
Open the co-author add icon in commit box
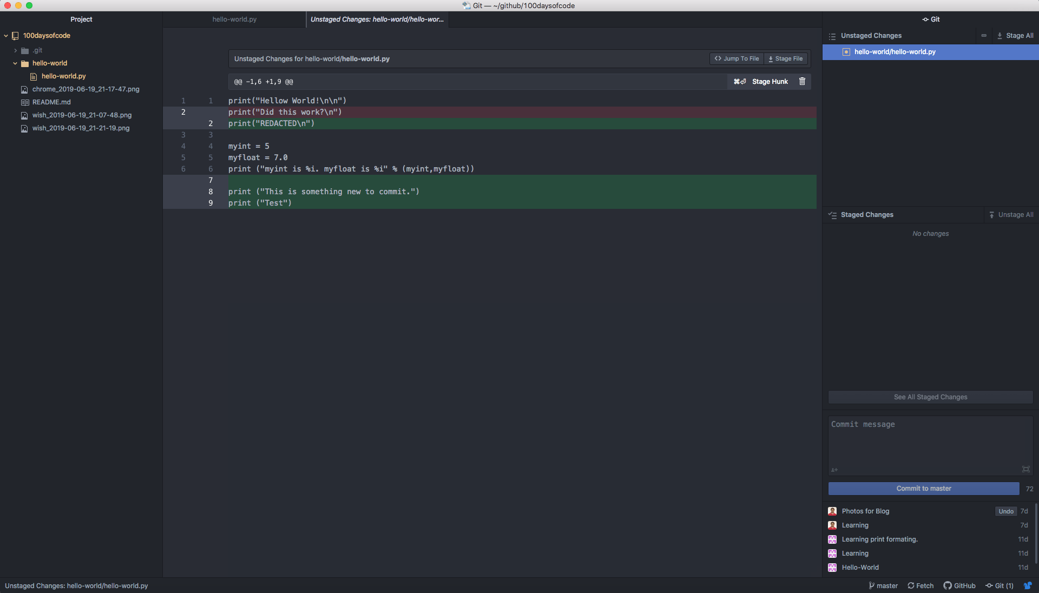[834, 470]
